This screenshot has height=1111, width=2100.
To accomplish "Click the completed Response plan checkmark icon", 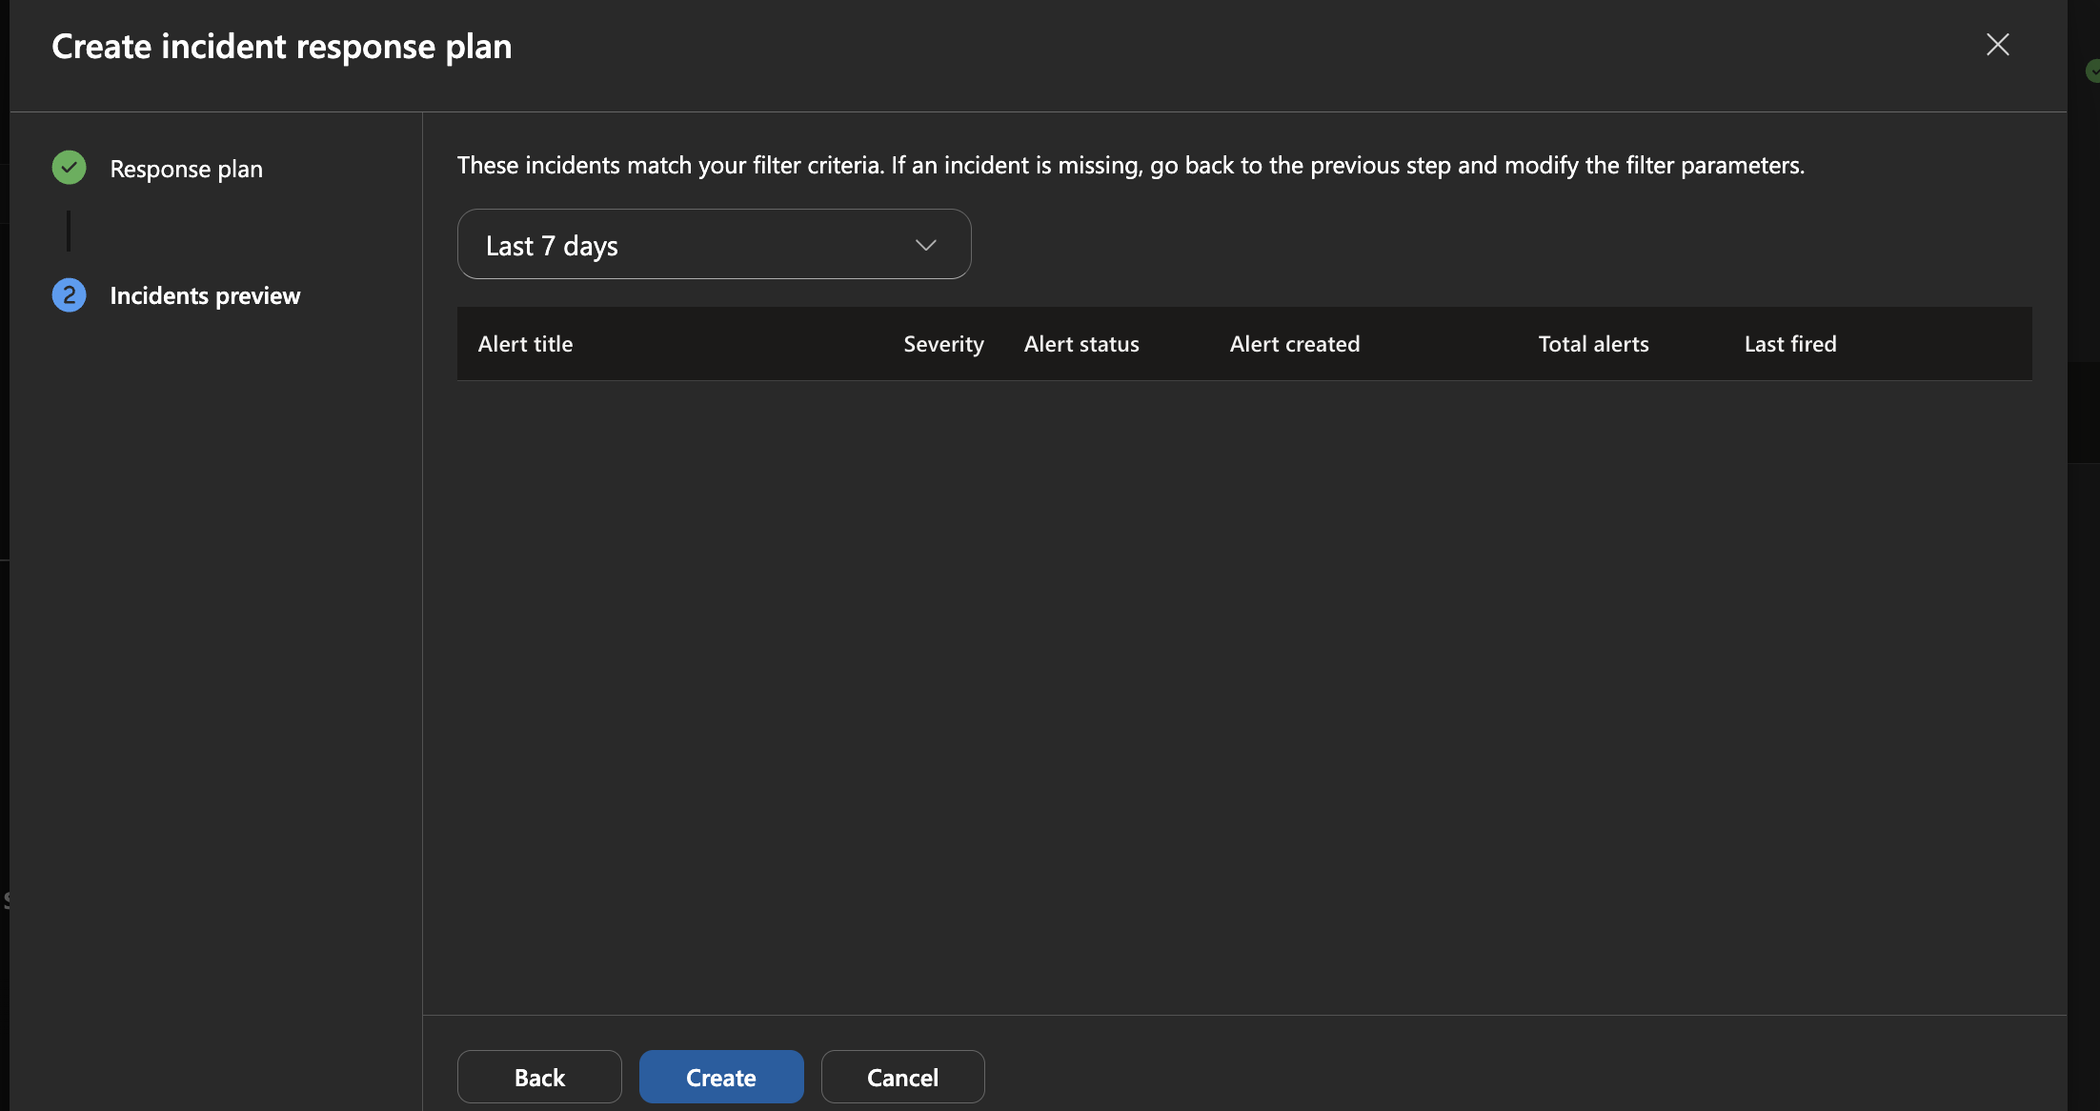I will point(69,168).
